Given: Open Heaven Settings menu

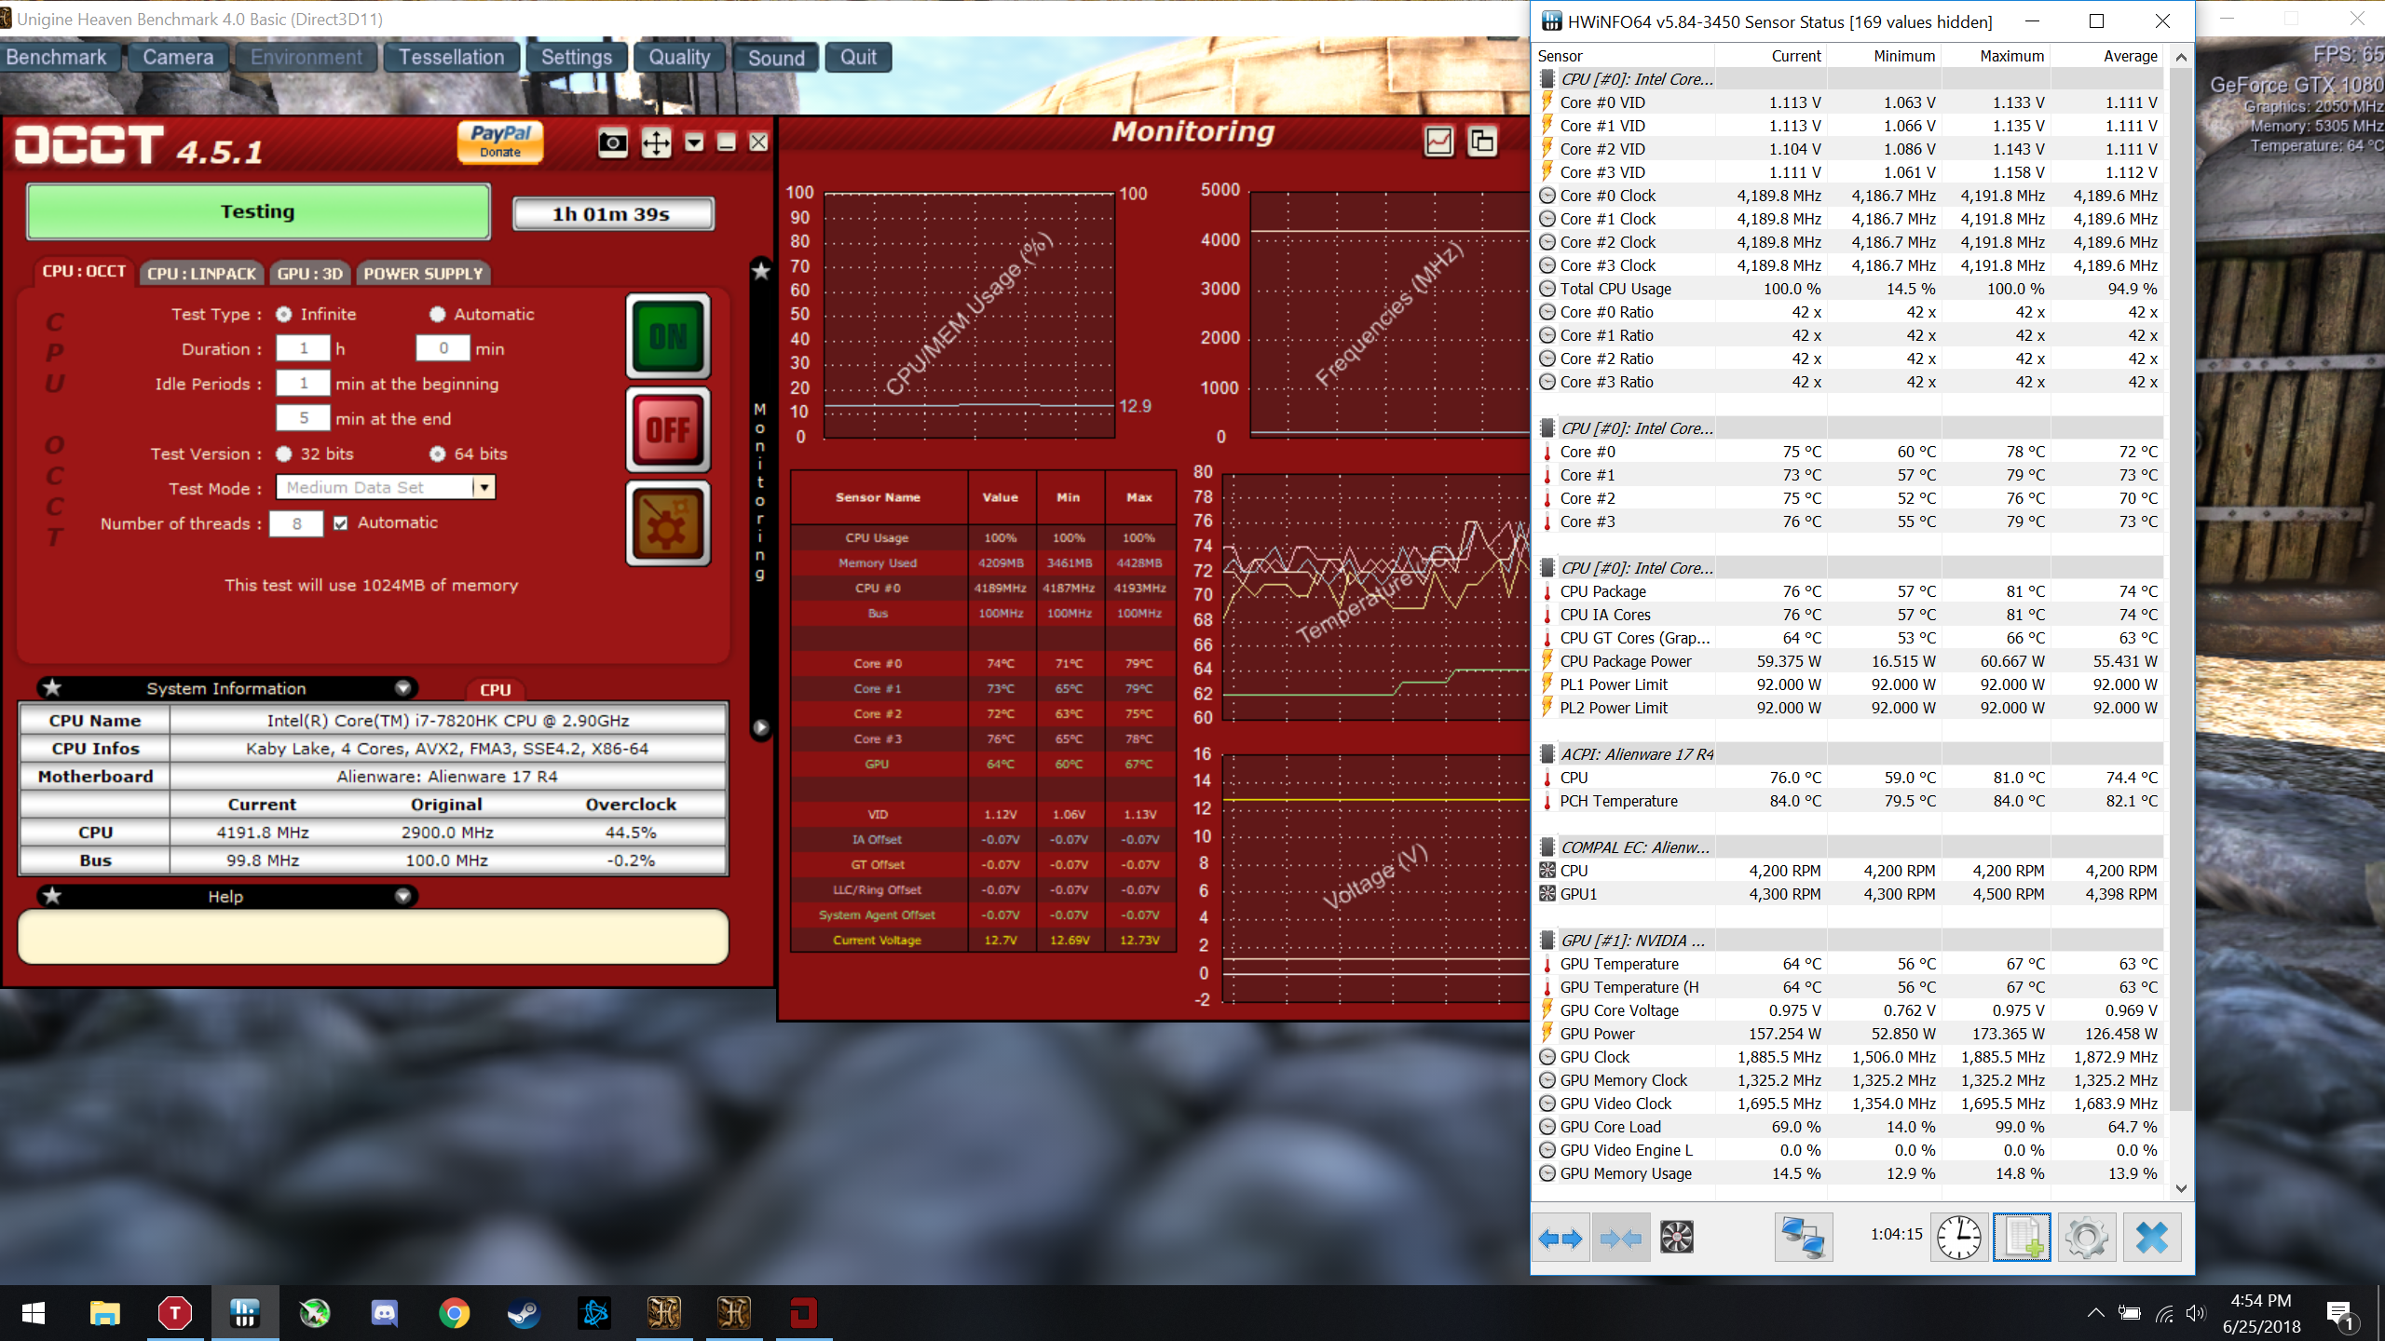Looking at the screenshot, I should click(x=577, y=58).
